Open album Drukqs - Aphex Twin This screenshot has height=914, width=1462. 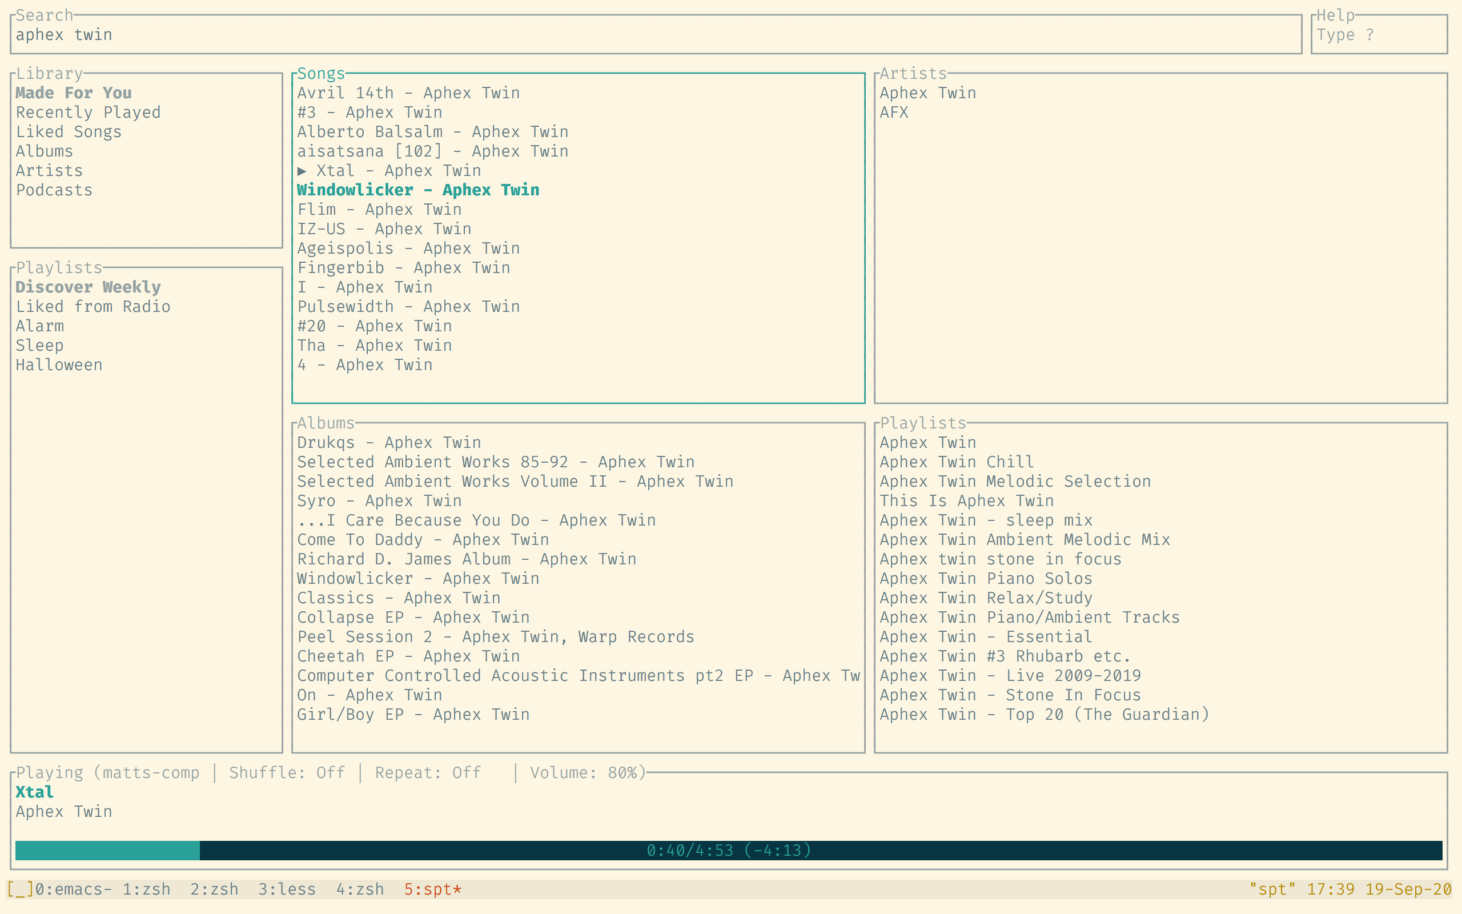click(389, 443)
